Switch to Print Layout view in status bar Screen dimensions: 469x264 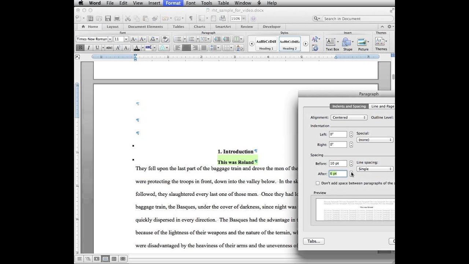[105, 258]
